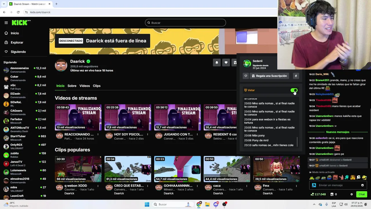The image size is (371, 209).
Task: Play the 00:50 Fmx clip thumbnail
Action: (x=277, y=169)
